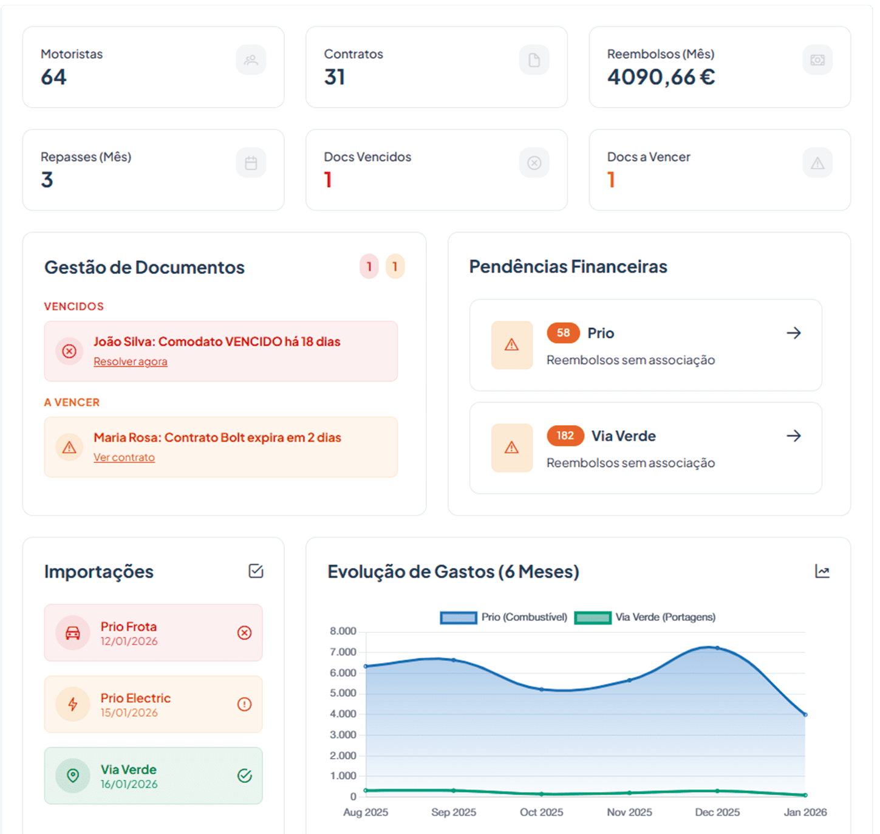Click the Repasses calendar icon
The width and height of the screenshot is (880, 834).
[251, 163]
